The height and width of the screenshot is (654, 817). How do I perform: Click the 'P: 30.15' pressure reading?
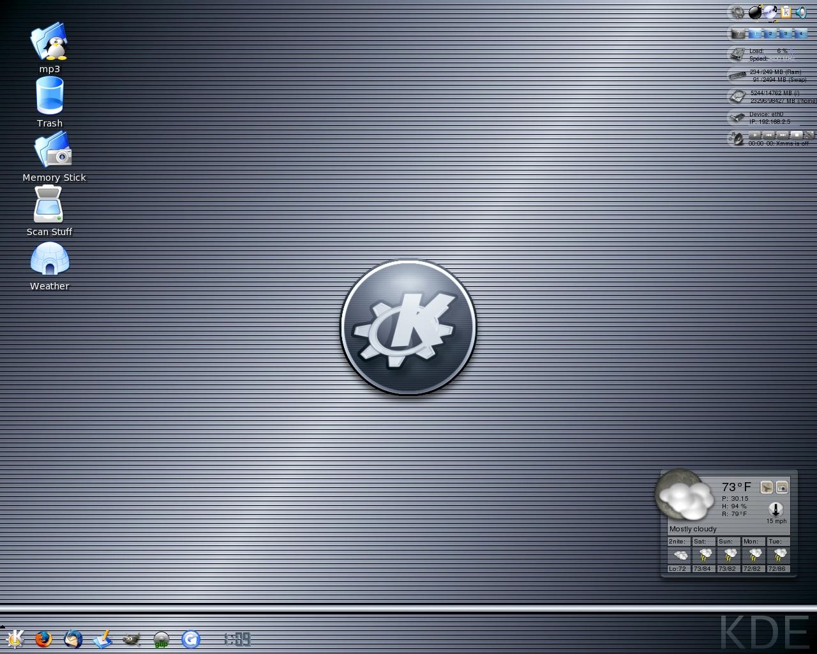pyautogui.click(x=735, y=499)
